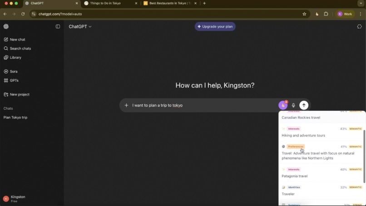Click the ChatGPT logo in the sidebar
This screenshot has width=366, height=206.
click(6, 26)
